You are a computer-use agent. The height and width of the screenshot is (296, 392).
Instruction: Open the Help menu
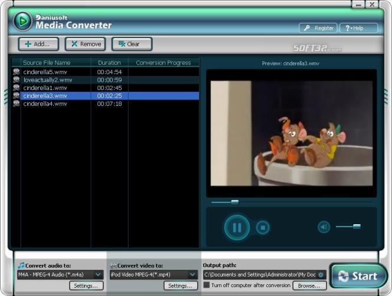[358, 28]
